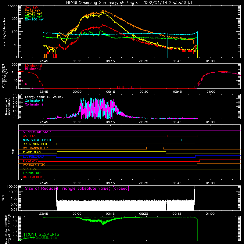Click the Size of Reduced Triangle label
Screen dimensions: 244x244
pos(77,188)
